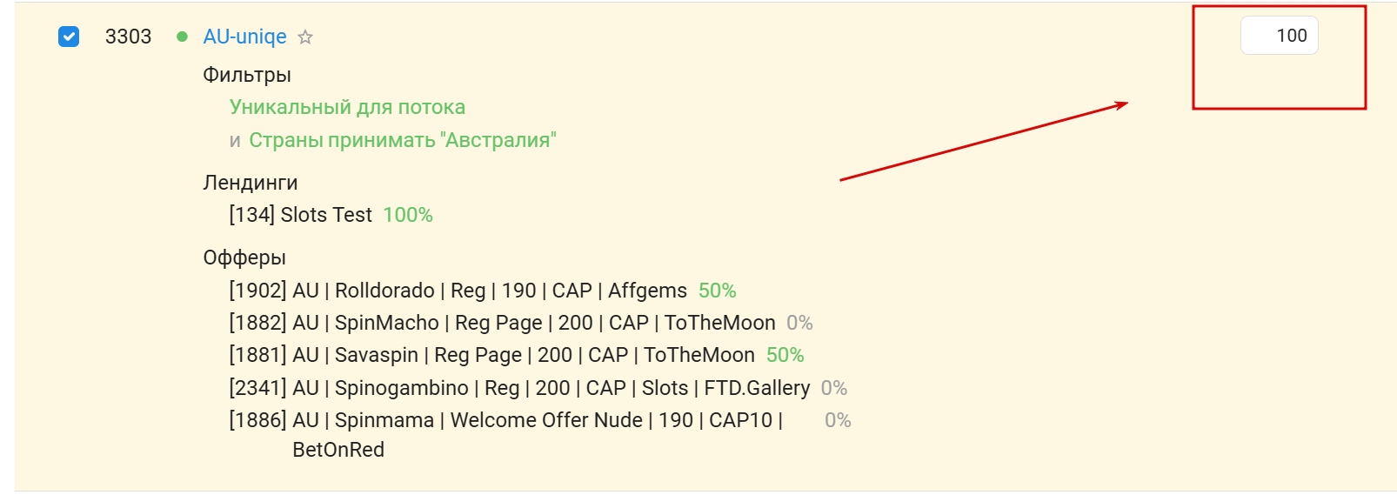Select the [134] Slots Test landing
Viewport: 1397px width, 495px height.
[x=300, y=215]
